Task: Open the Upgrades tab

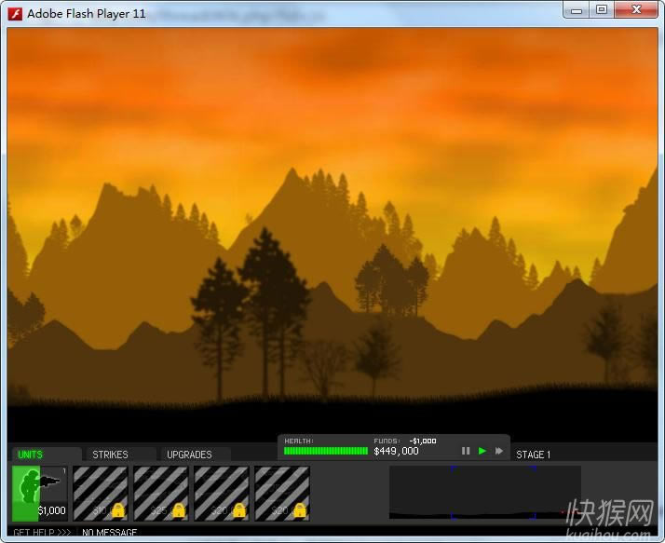Action: click(x=189, y=455)
